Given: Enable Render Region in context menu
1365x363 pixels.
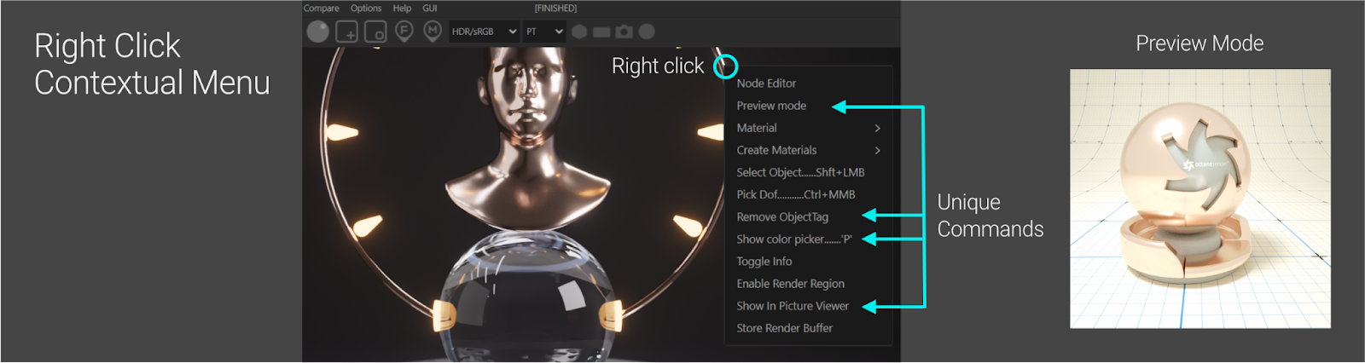Looking at the screenshot, I should point(790,284).
